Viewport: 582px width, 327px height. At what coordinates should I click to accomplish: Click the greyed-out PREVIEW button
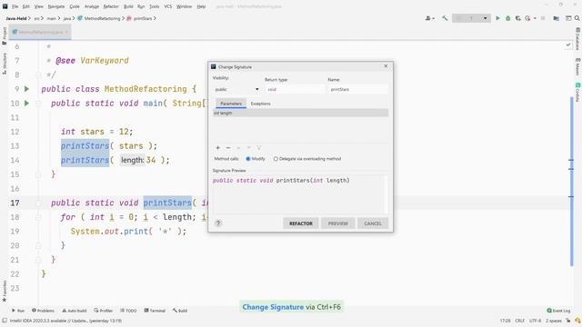point(337,223)
